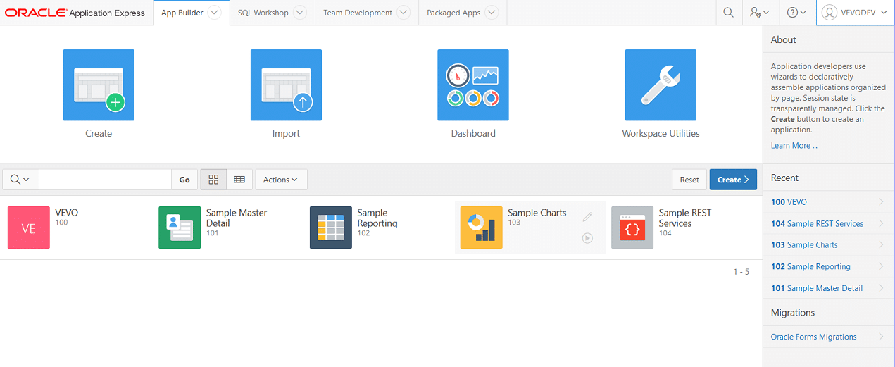The height and width of the screenshot is (367, 895).
Task: Click the Sample Charts name text
Action: (537, 213)
